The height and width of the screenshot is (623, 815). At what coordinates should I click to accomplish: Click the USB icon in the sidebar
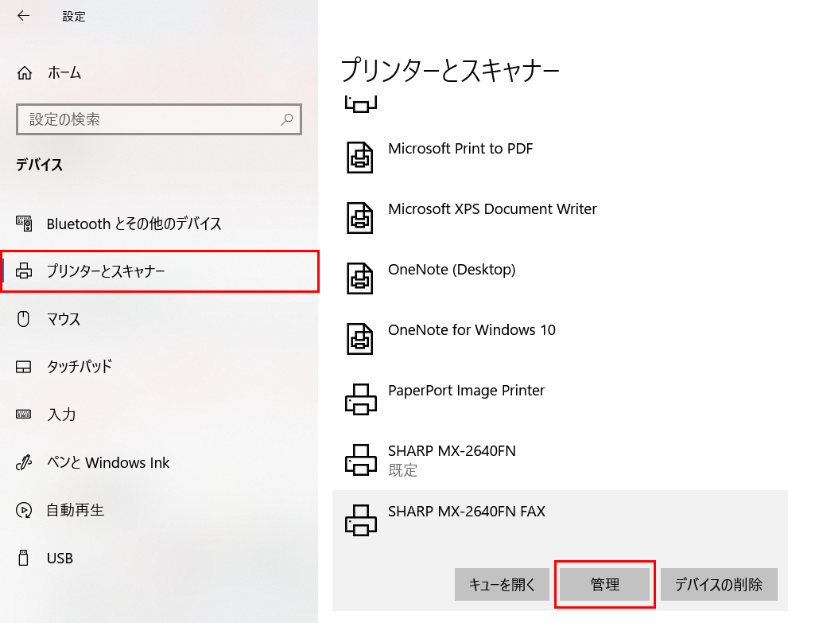(x=24, y=558)
